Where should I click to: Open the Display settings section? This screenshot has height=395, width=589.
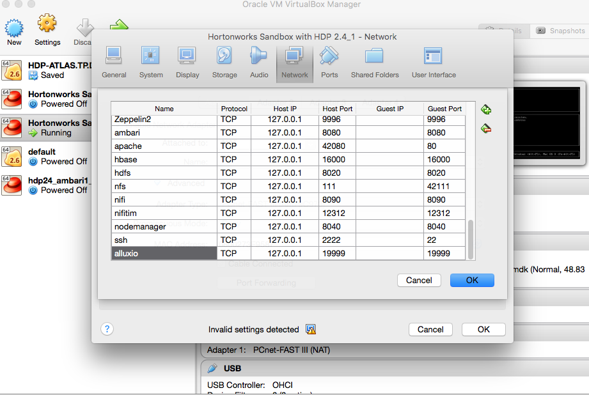click(187, 63)
